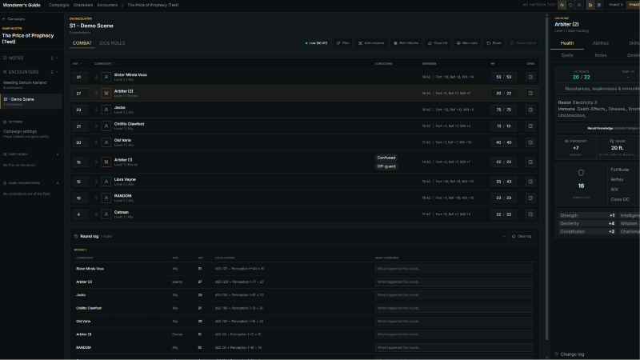640x360 pixels.
Task: Open Sister Mirela Voss's details panel icon
Action: coord(530,77)
